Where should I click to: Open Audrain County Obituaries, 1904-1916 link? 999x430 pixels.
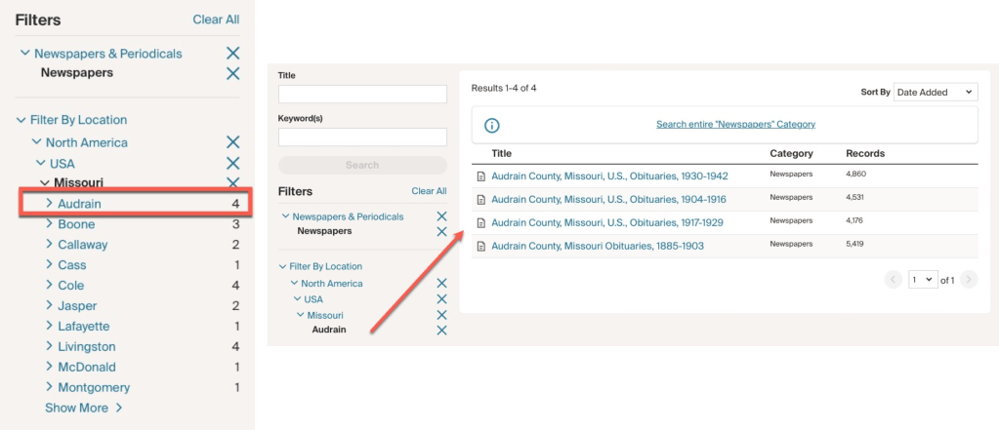[x=608, y=199]
